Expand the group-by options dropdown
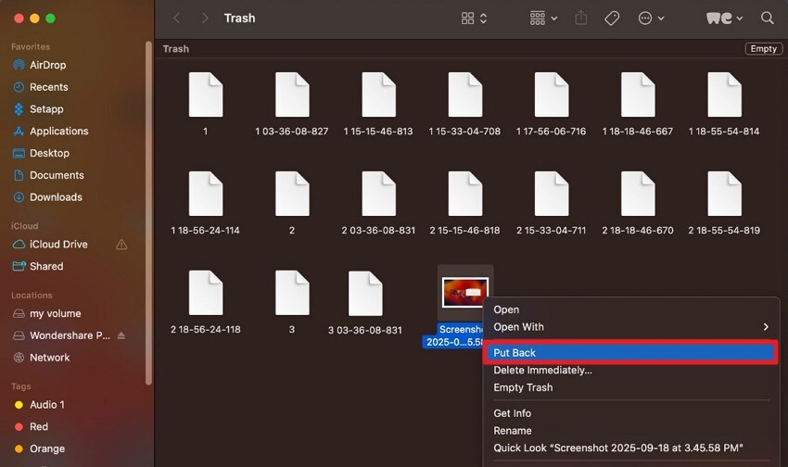 [x=543, y=19]
